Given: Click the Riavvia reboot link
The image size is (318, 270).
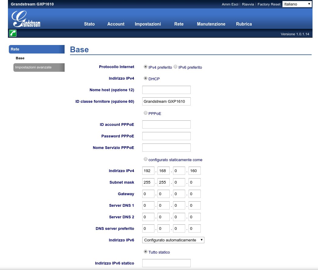Looking at the screenshot, I should (x=248, y=4).
